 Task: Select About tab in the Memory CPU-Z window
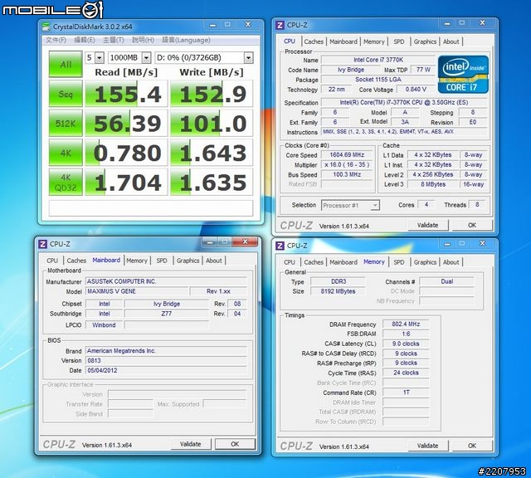coord(451,262)
